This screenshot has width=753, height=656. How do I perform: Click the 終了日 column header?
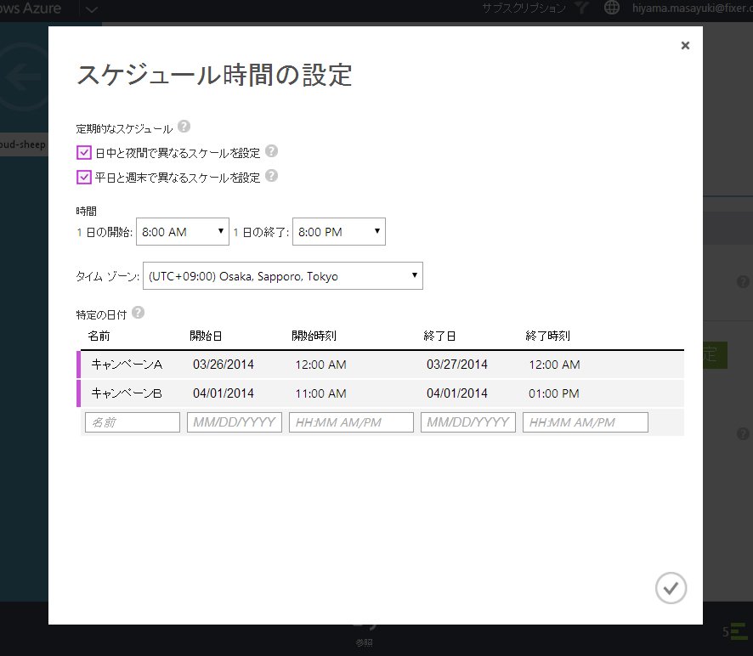439,336
